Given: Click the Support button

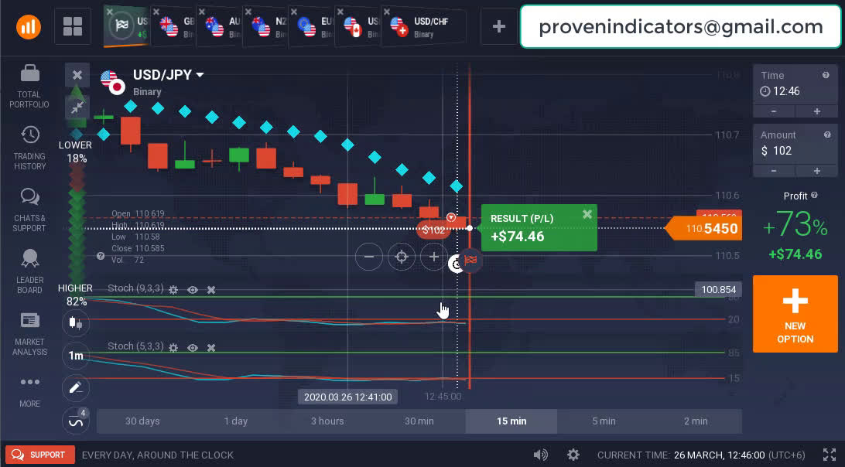Looking at the screenshot, I should tap(40, 455).
